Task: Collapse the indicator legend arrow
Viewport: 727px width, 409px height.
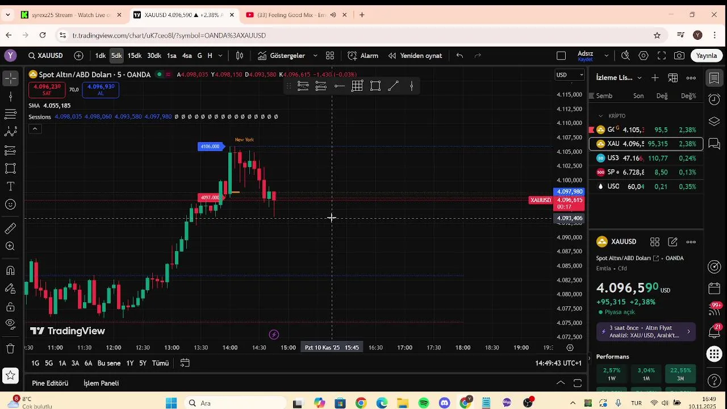Action: [35, 129]
